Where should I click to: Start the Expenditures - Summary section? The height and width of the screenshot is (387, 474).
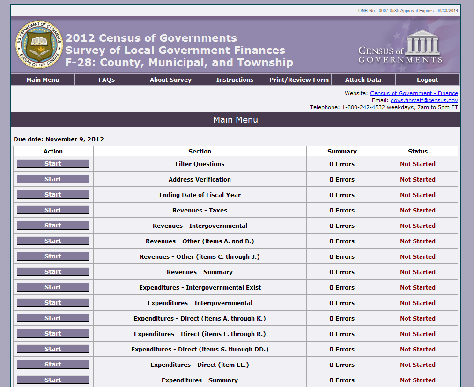tap(53, 380)
